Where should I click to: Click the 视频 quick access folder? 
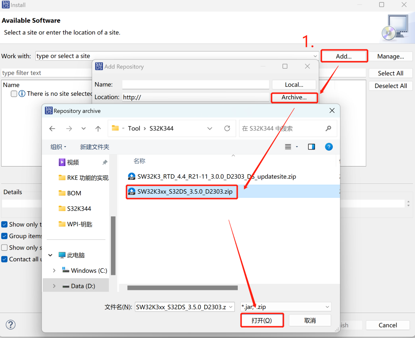point(73,162)
